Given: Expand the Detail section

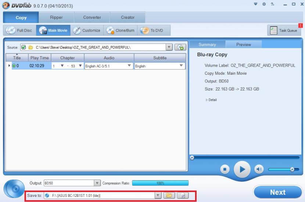Looking at the screenshot, I should tap(211, 100).
